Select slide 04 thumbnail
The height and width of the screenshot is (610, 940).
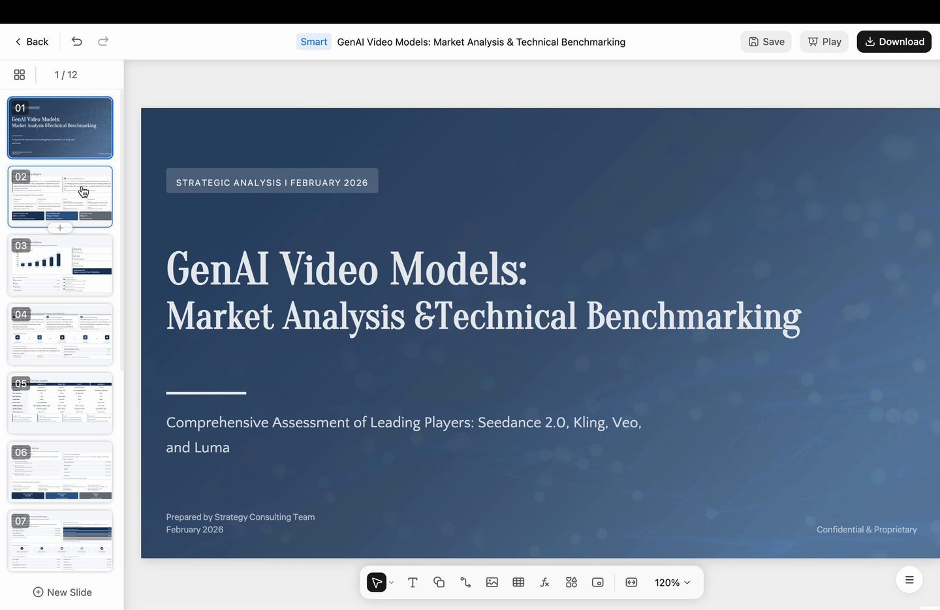point(60,334)
